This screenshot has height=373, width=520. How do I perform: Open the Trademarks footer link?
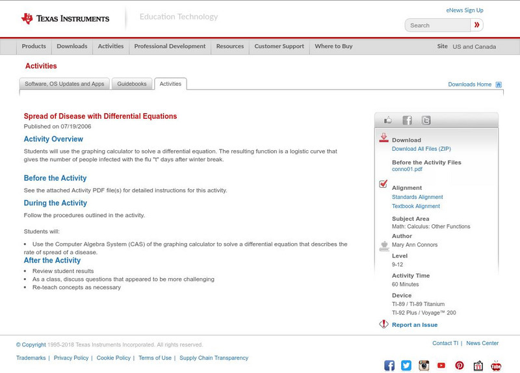tap(31, 358)
